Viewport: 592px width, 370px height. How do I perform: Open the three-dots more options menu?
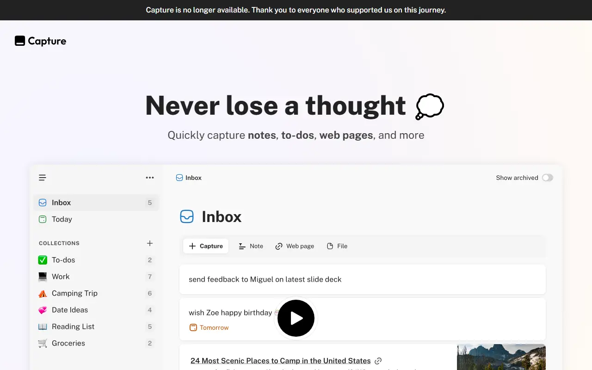(150, 178)
